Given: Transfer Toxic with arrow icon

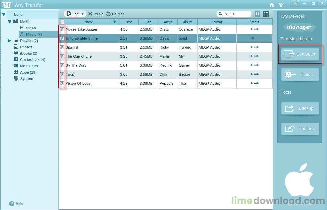Looking at the screenshot, I should coord(257,74).
